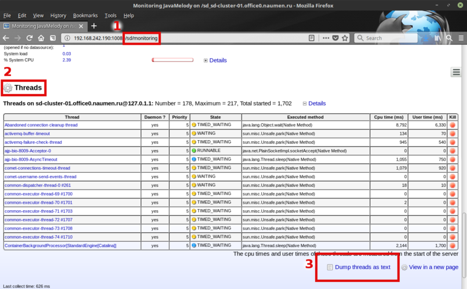Kill the ContainerBackgroundProcessor thread

pyautogui.click(x=452, y=246)
